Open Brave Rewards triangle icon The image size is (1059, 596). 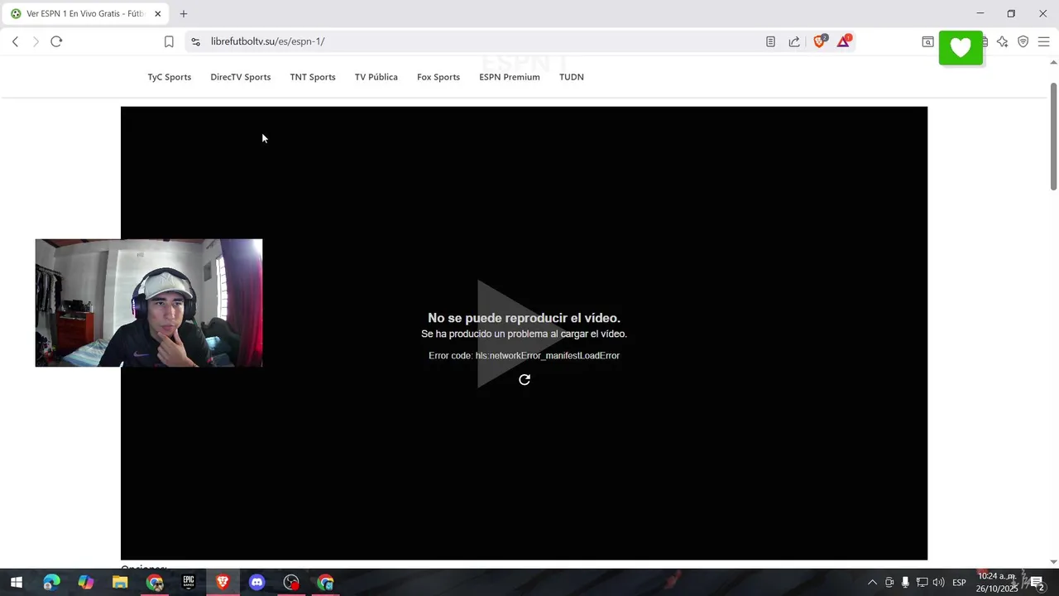point(843,41)
